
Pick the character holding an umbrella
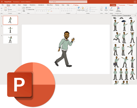coord(124,25)
